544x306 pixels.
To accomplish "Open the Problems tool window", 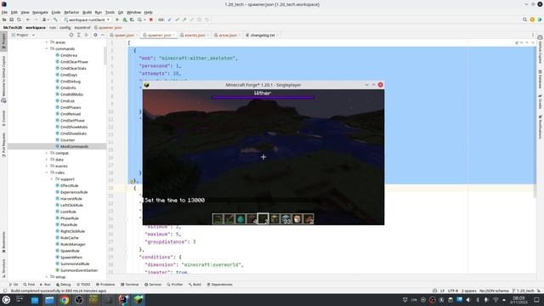I will [105, 285].
